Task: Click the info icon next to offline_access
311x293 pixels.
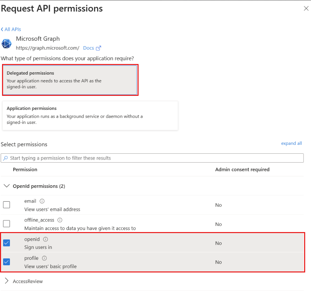Action: tap(60, 220)
